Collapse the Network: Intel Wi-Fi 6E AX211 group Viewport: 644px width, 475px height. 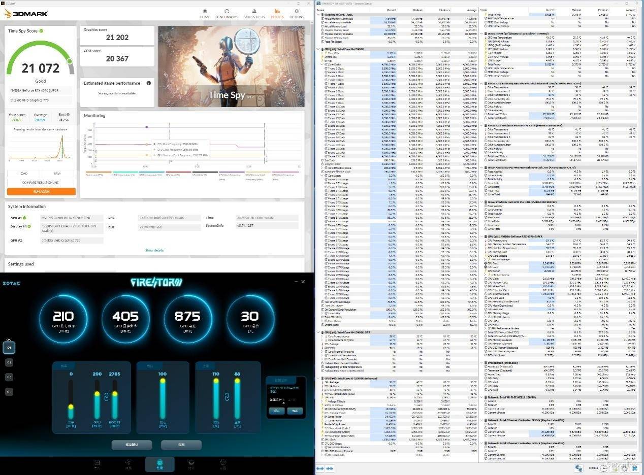click(x=482, y=397)
